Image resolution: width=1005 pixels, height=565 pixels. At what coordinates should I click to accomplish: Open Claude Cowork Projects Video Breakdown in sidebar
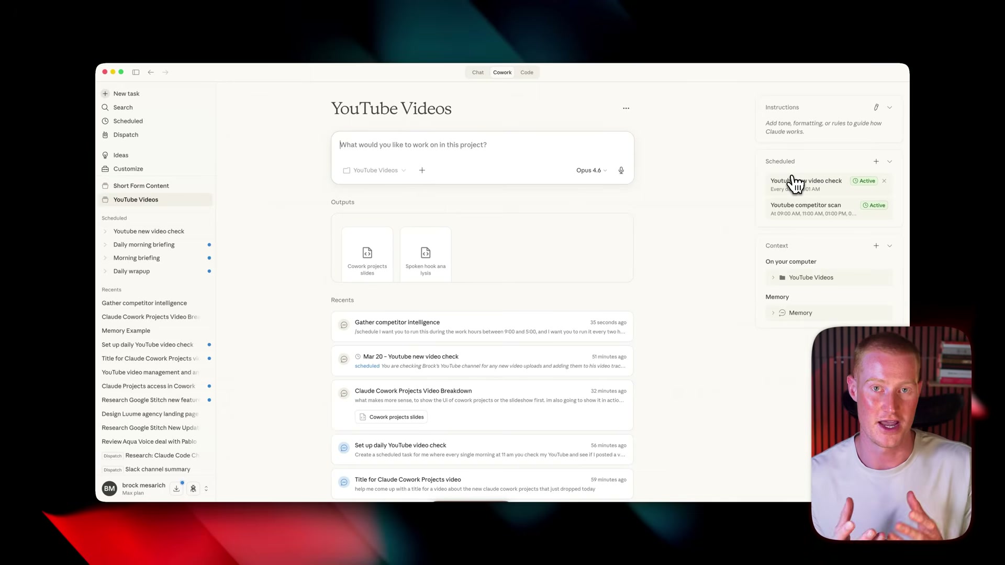[x=150, y=317]
